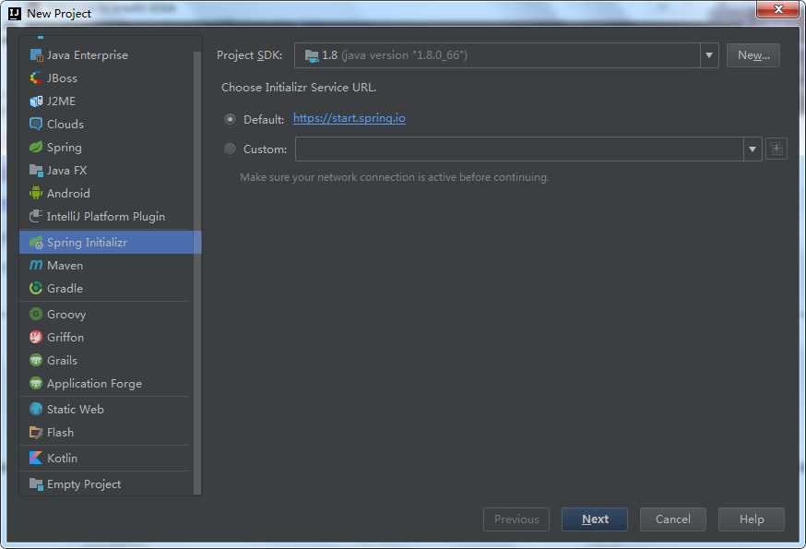806x549 pixels.
Task: Select the Static Web entry
Action: (106, 409)
